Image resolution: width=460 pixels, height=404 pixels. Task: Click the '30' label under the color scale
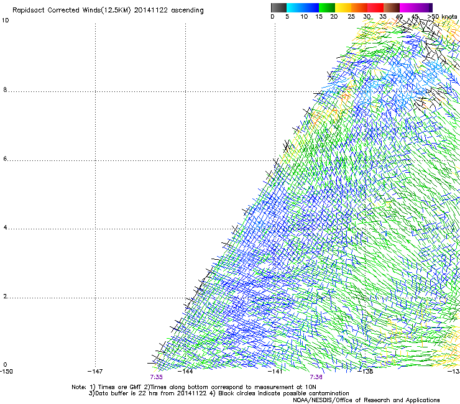pos(367,17)
